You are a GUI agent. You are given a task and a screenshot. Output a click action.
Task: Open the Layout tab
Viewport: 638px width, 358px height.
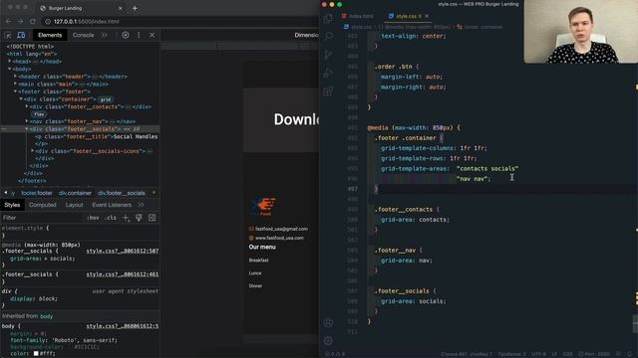tap(74, 205)
